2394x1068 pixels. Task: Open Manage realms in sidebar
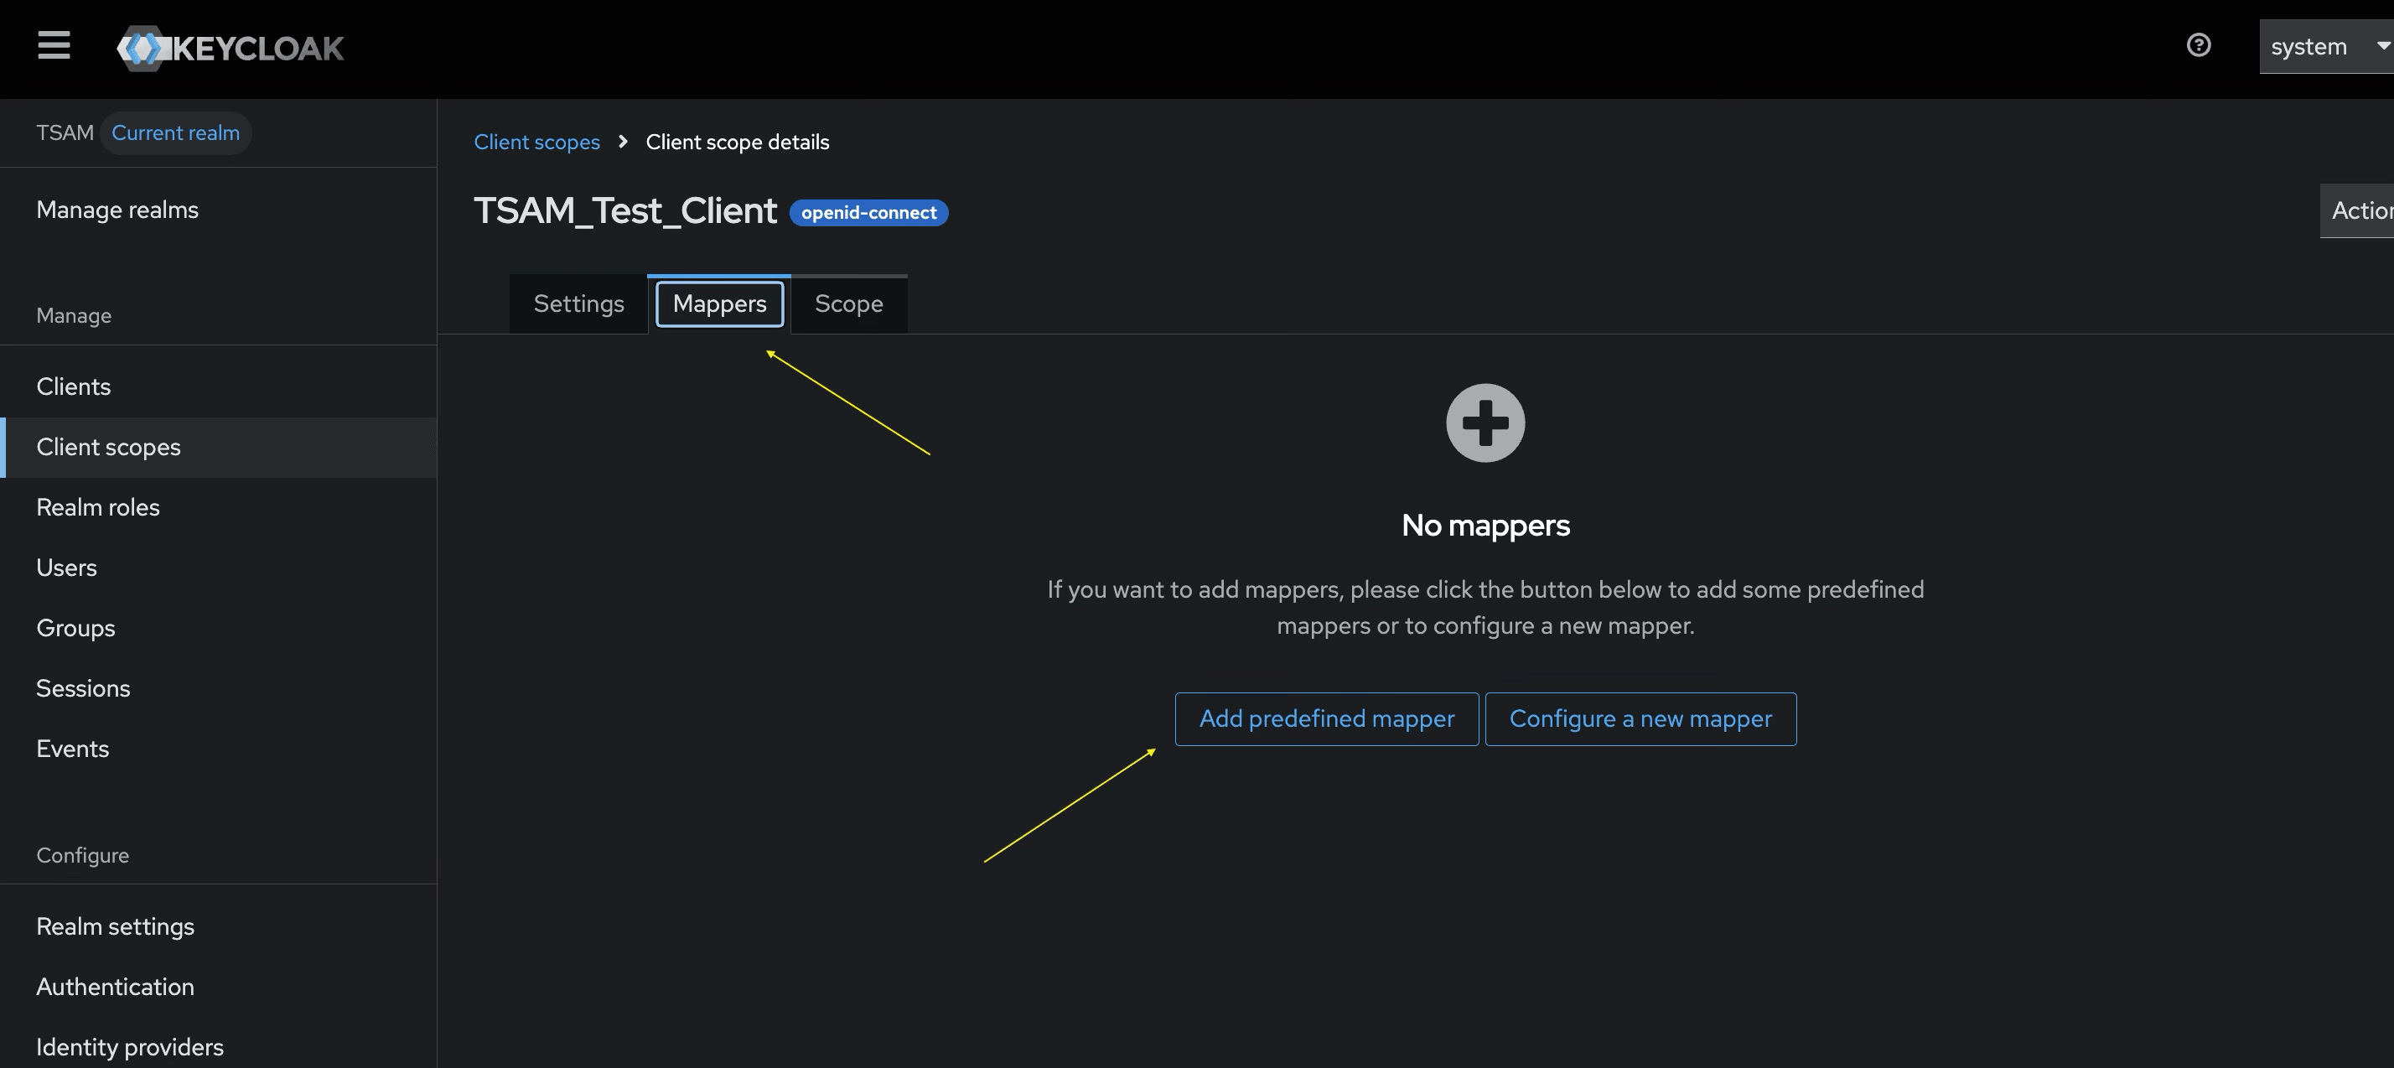click(219, 210)
